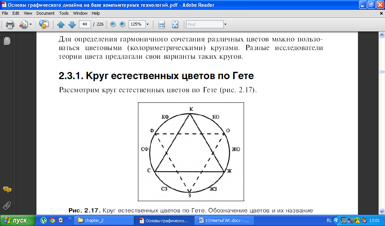Click the scrollbar up arrow
Screen dimensions: 385x226
(x=382, y=35)
